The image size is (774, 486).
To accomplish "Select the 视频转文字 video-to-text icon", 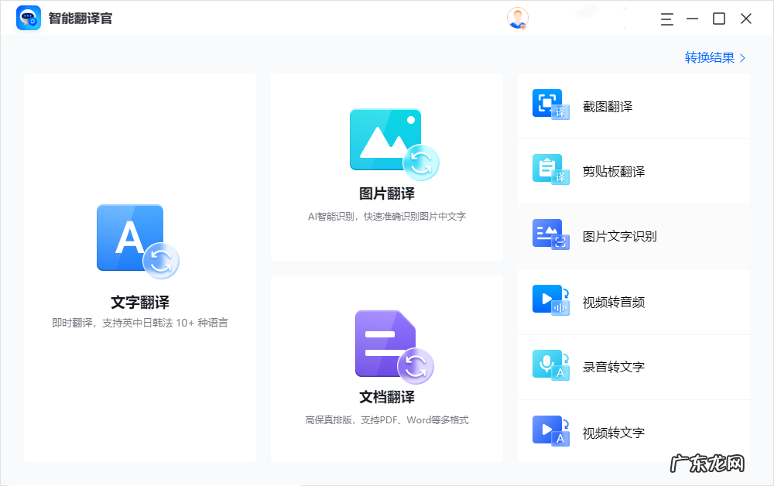I will click(550, 431).
